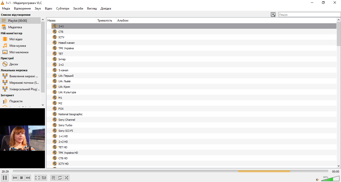Toggle fullscreen video mode
The width and height of the screenshot is (341, 182).
(37, 178)
